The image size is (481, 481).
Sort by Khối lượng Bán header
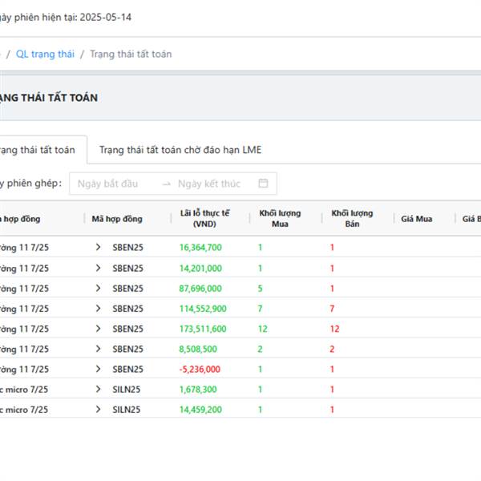(x=352, y=218)
